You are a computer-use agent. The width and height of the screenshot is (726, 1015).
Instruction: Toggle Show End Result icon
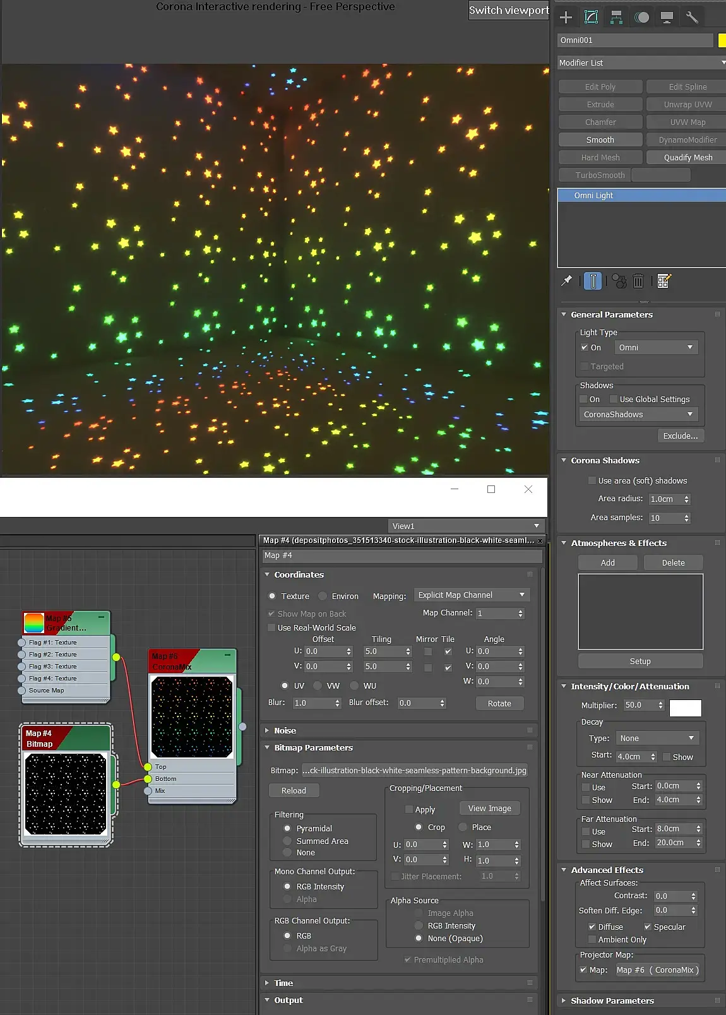coord(593,281)
